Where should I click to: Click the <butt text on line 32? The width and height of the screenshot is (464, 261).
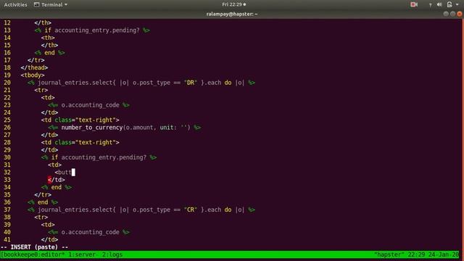pos(63,173)
